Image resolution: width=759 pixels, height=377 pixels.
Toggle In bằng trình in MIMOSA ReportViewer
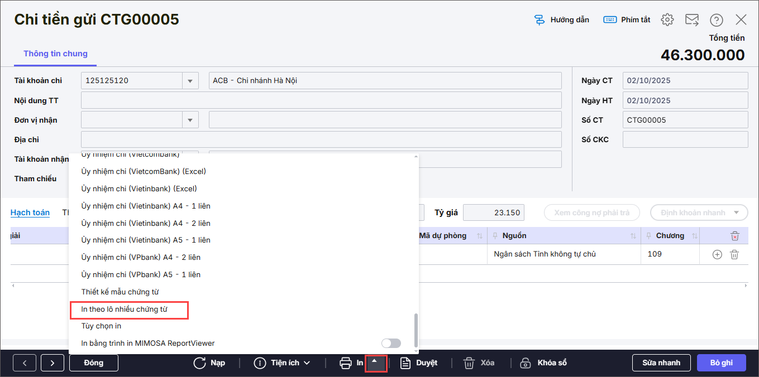(x=391, y=344)
